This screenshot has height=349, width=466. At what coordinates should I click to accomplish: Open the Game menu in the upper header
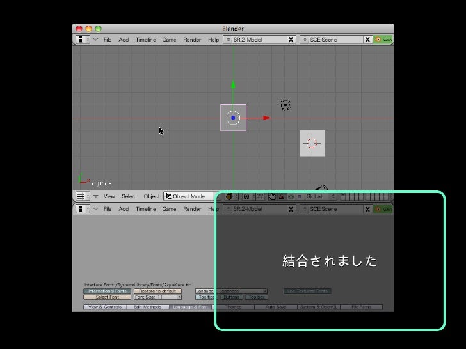coord(169,40)
